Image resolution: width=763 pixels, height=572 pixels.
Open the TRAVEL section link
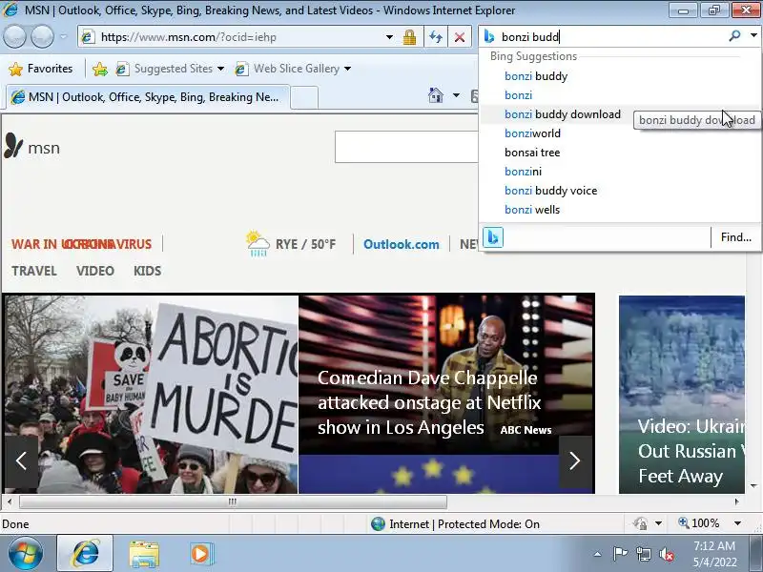[x=34, y=271]
